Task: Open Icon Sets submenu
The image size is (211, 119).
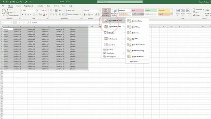Action: 114,45
